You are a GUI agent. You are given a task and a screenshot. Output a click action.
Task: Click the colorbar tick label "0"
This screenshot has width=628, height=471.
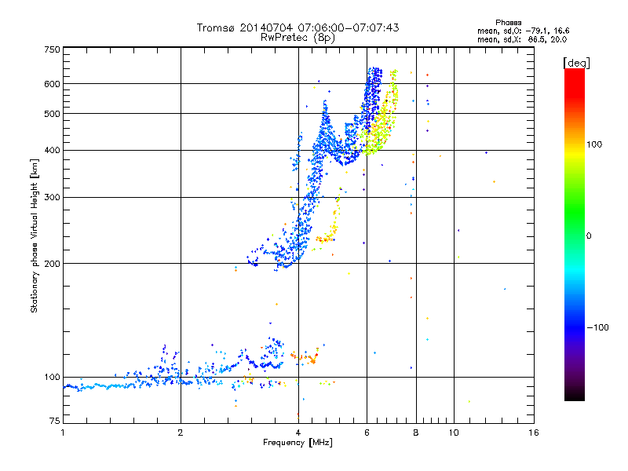tap(589, 236)
